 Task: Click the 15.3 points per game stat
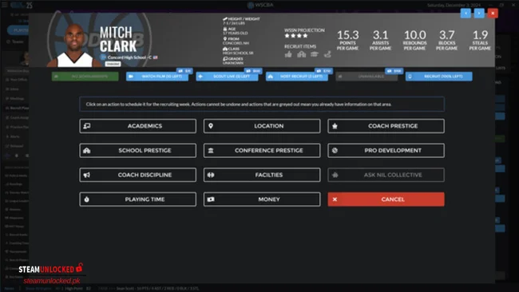[x=347, y=40]
